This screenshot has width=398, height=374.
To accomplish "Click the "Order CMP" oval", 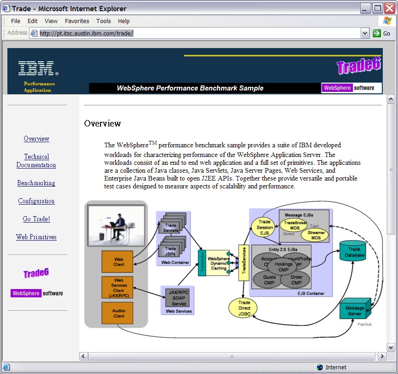I will (x=296, y=280).
